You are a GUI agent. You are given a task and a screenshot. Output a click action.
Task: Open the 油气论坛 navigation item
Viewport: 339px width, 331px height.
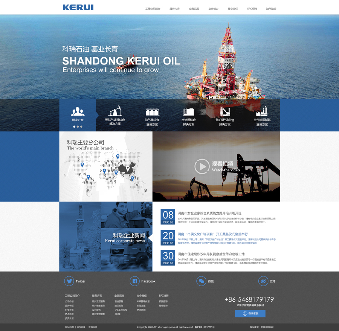[x=271, y=9]
